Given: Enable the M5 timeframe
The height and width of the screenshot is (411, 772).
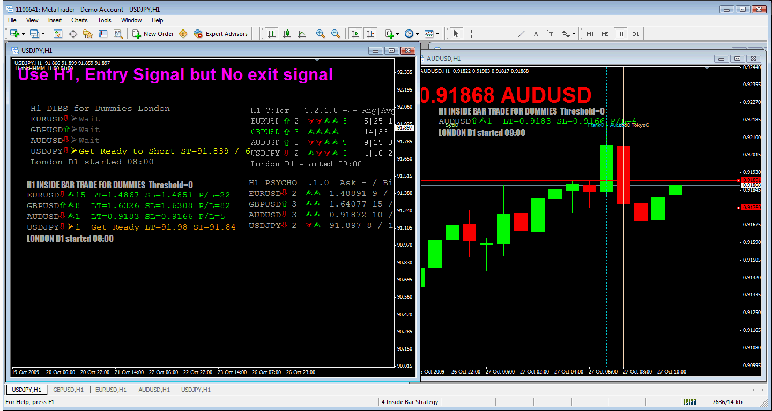Looking at the screenshot, I should [x=605, y=34].
